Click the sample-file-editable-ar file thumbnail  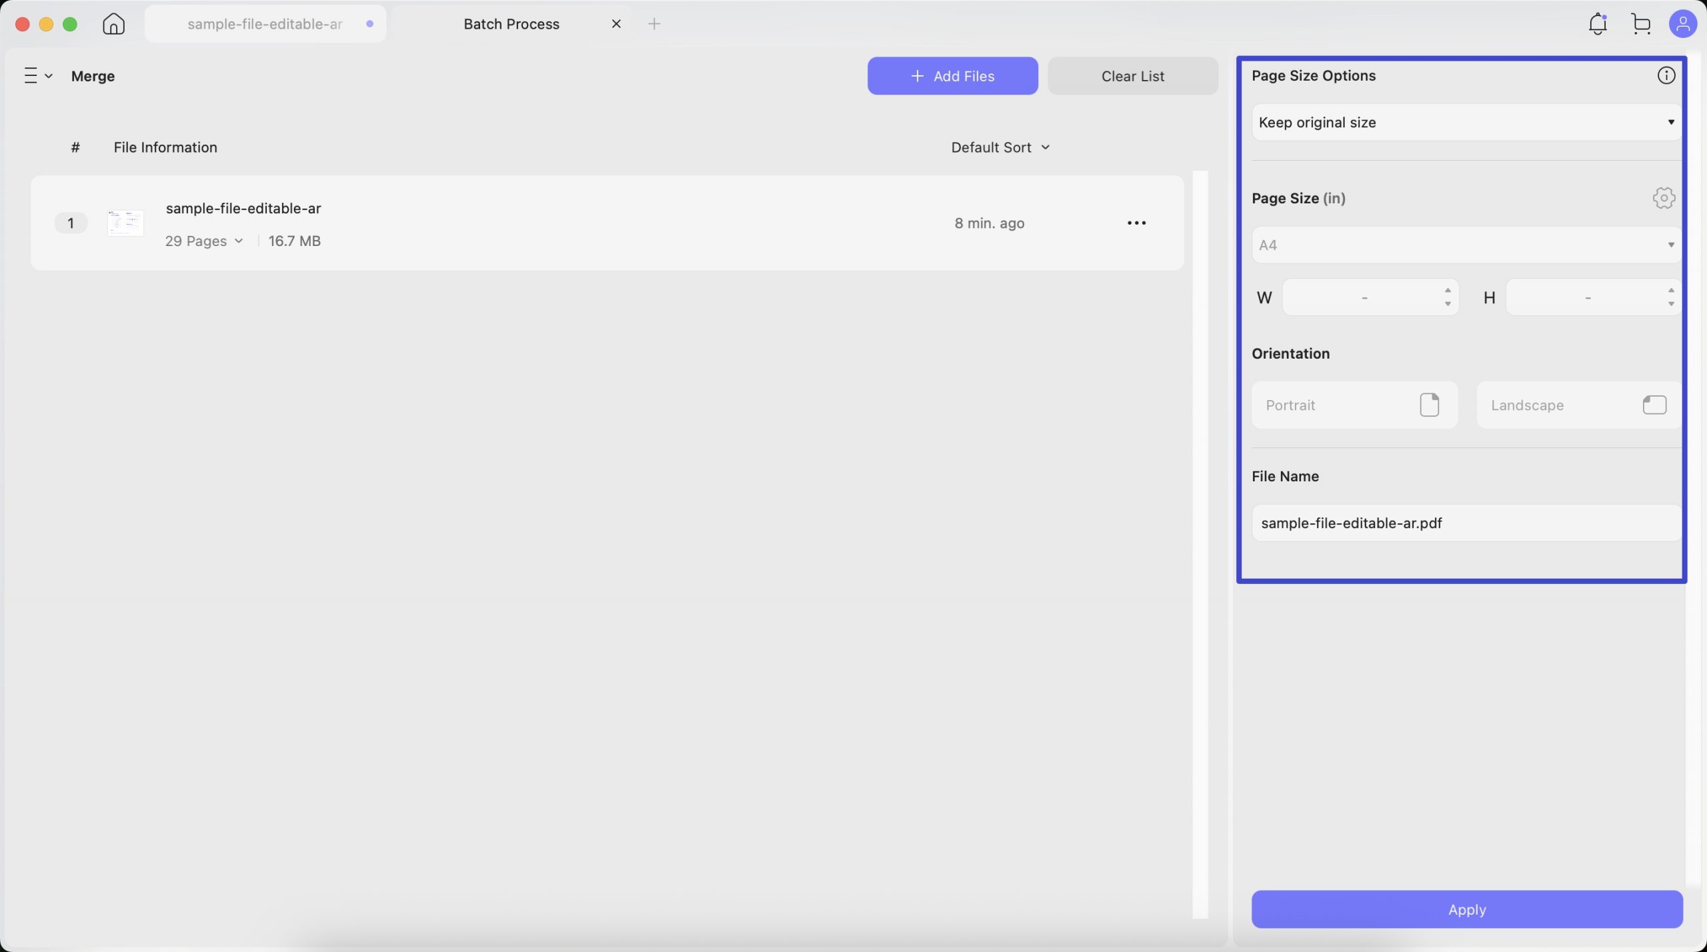point(125,223)
